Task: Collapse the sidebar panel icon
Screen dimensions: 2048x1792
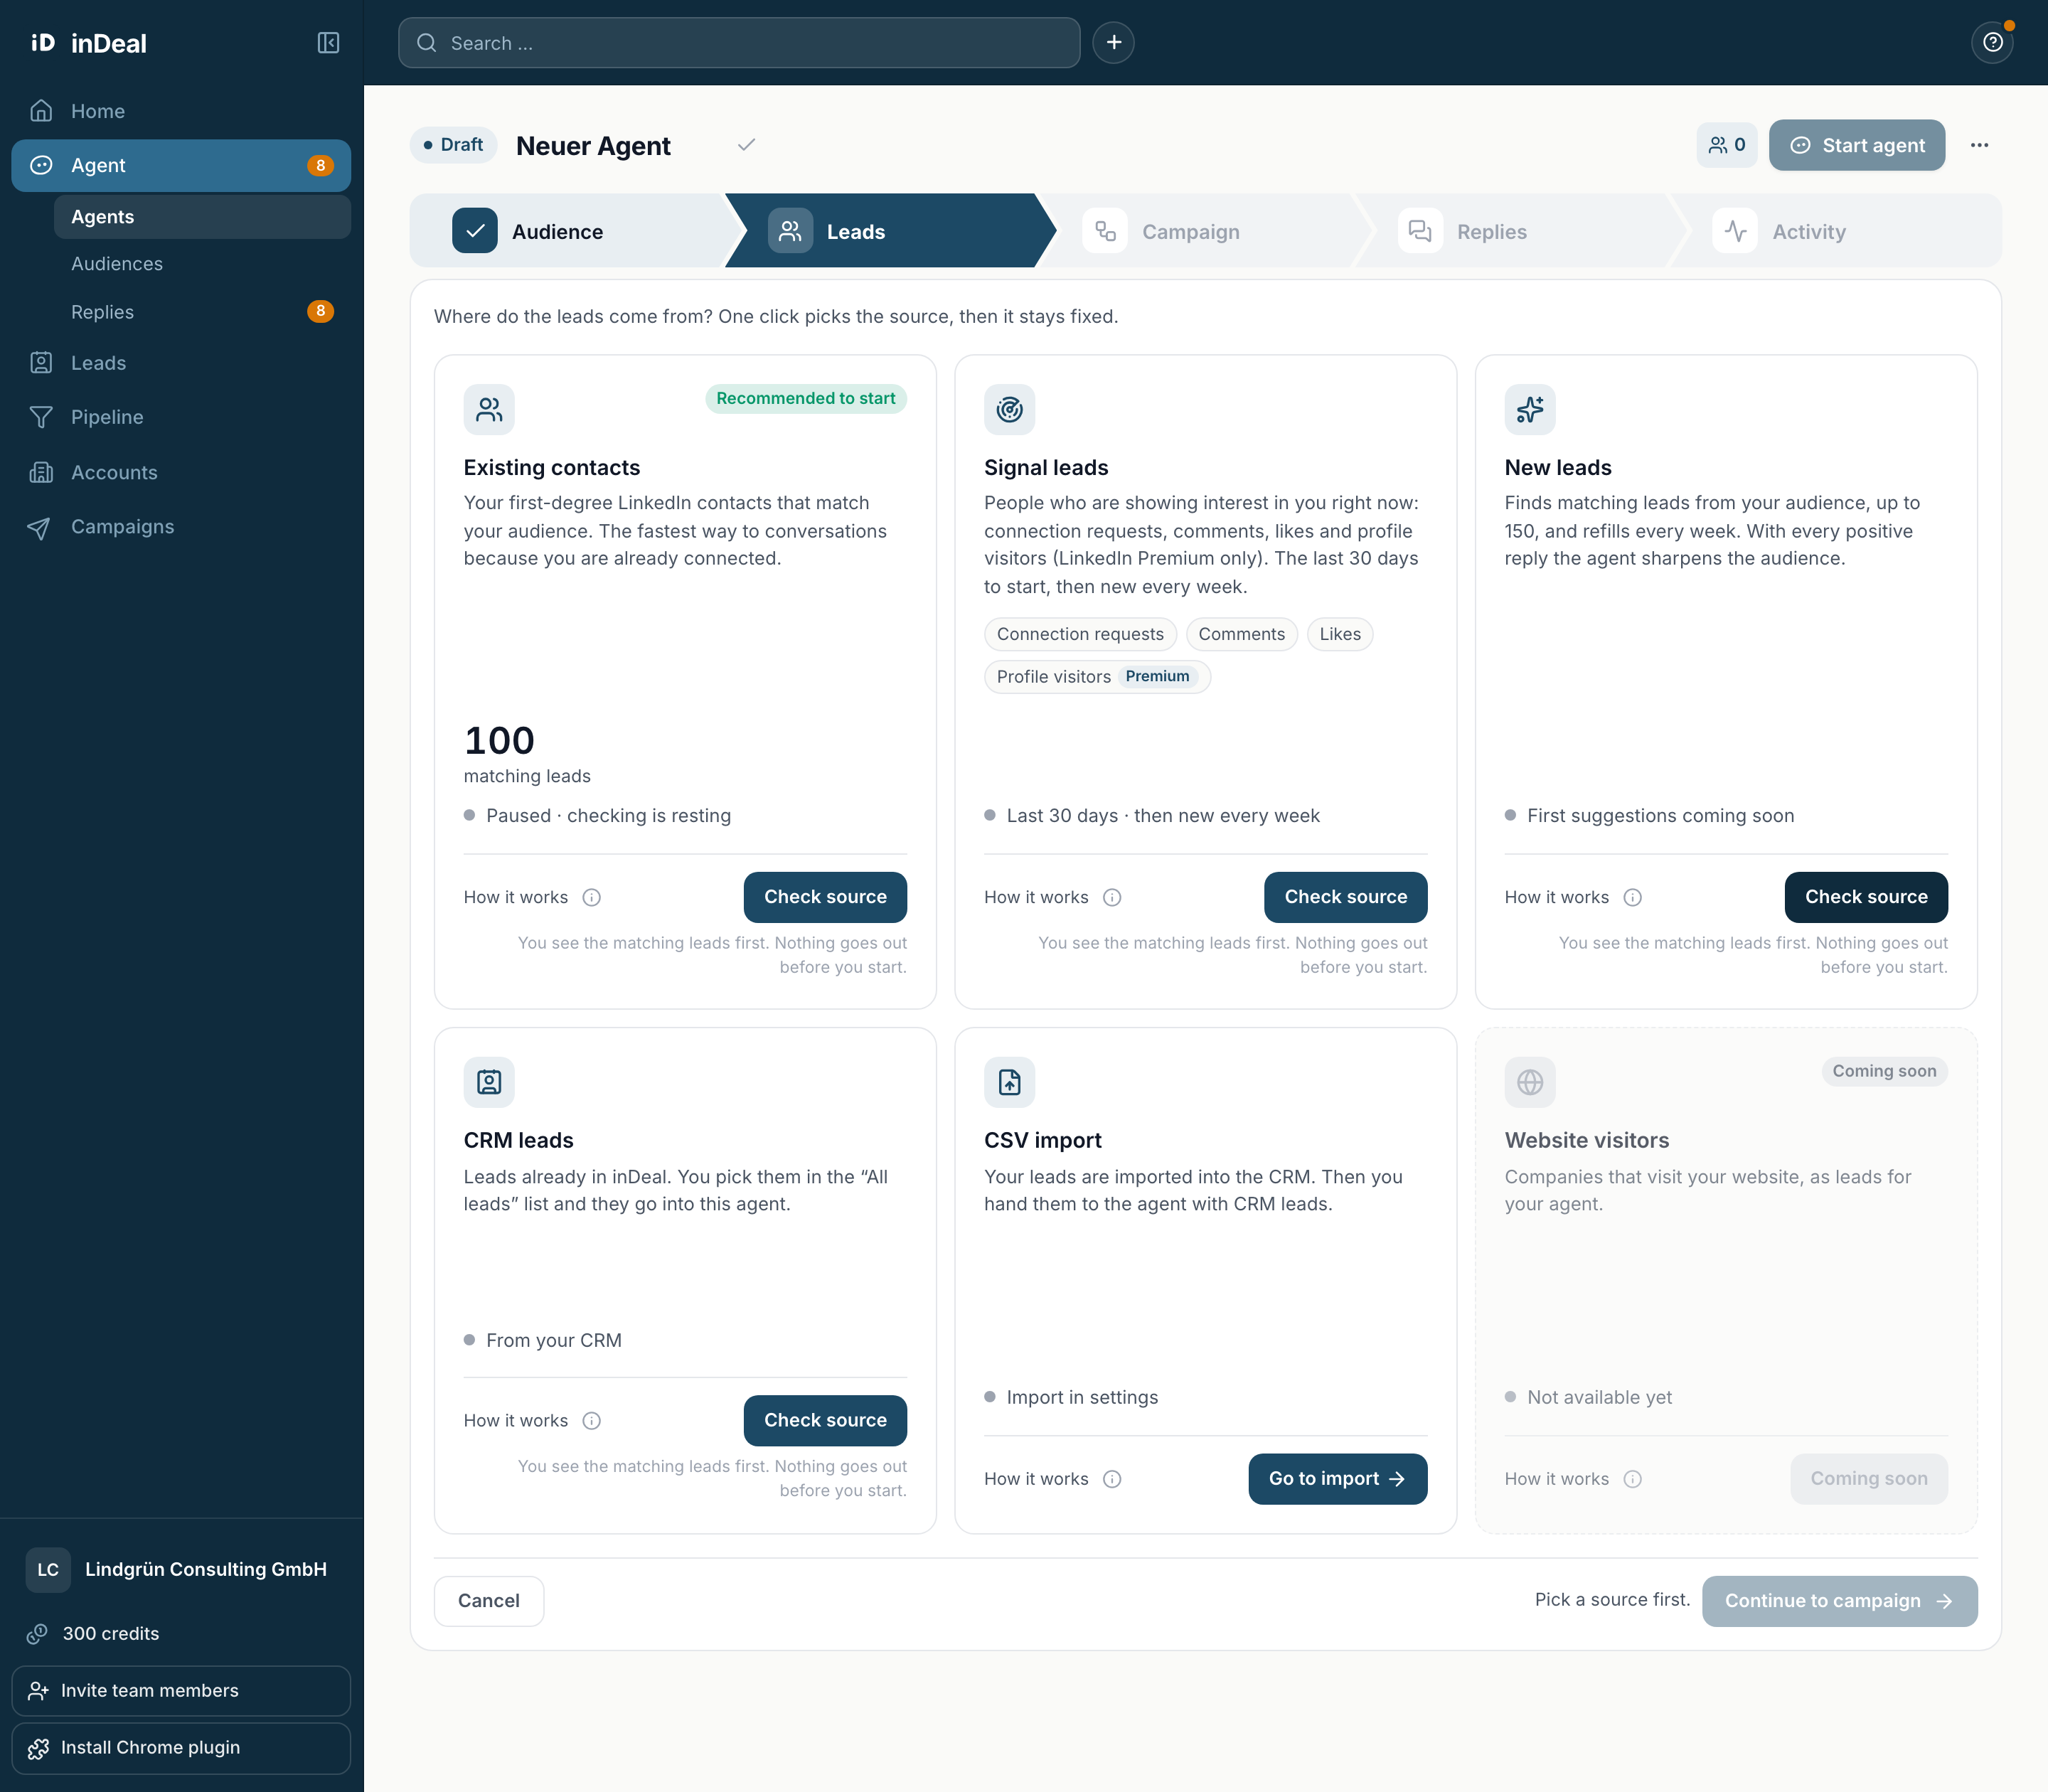Action: [328, 43]
